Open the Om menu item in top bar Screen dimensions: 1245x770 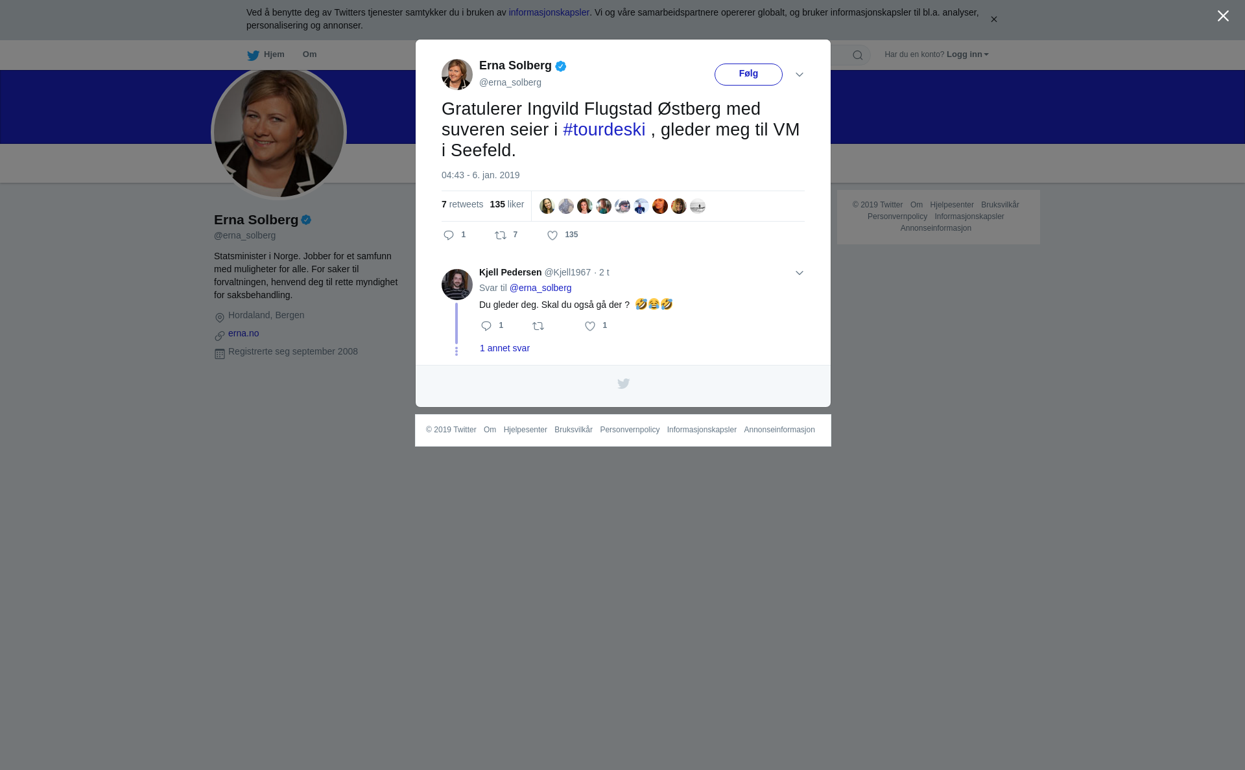click(x=310, y=54)
